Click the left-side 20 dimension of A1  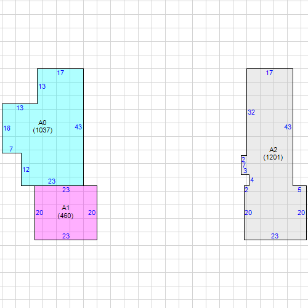coord(39,213)
